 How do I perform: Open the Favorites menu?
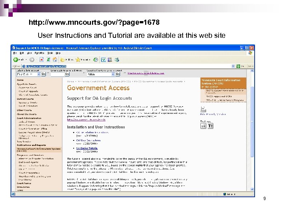coord(39,53)
